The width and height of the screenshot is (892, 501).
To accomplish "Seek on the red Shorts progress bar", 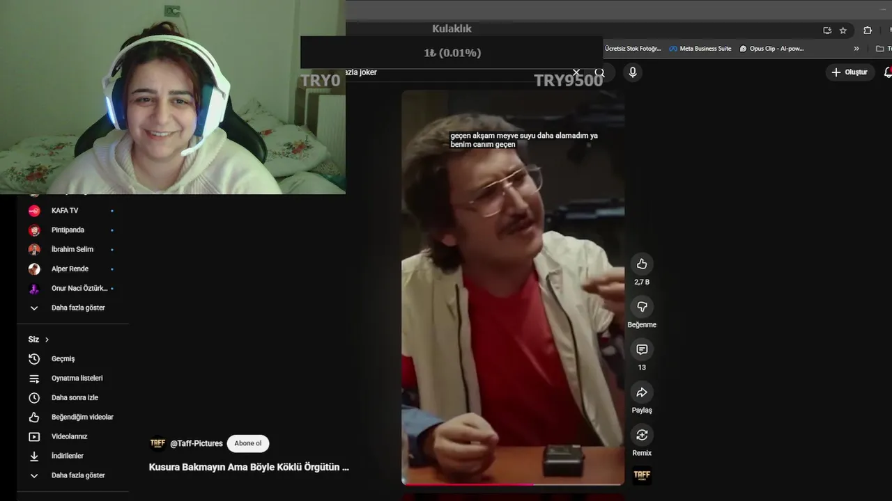I will point(513,484).
